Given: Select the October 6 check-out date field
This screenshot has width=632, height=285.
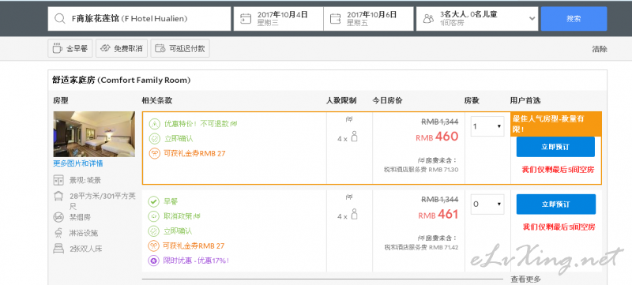Looking at the screenshot, I should coord(368,18).
